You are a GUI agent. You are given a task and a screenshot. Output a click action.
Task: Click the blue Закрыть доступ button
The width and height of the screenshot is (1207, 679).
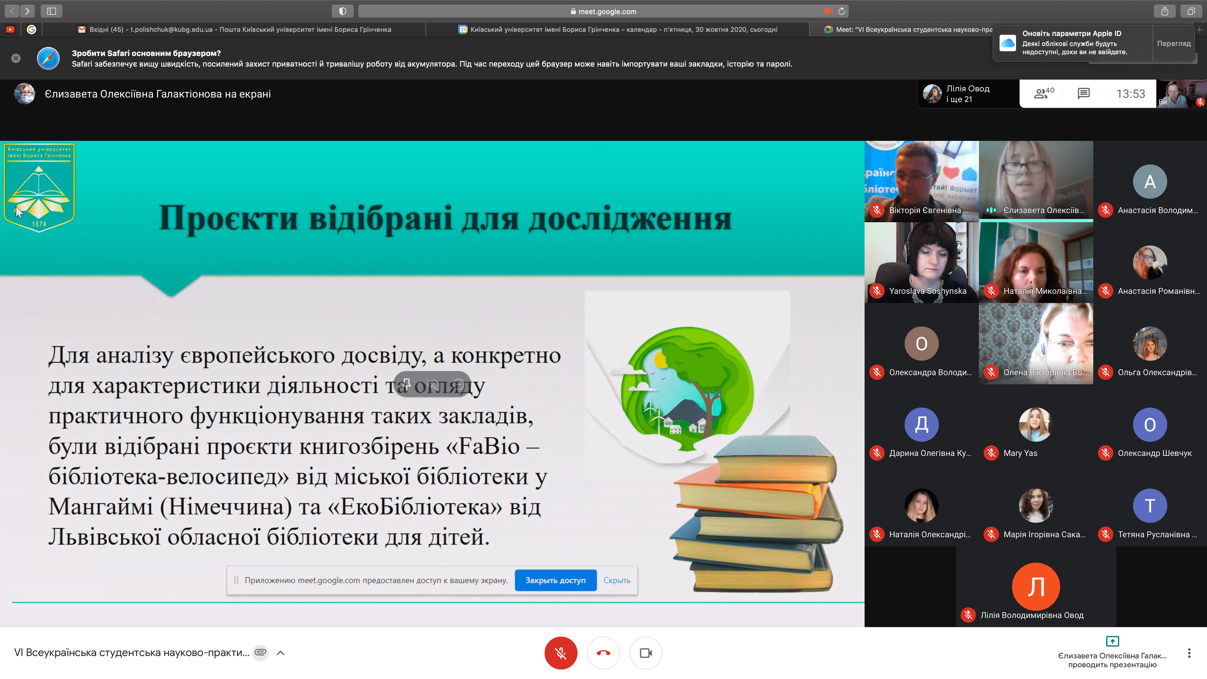(555, 580)
